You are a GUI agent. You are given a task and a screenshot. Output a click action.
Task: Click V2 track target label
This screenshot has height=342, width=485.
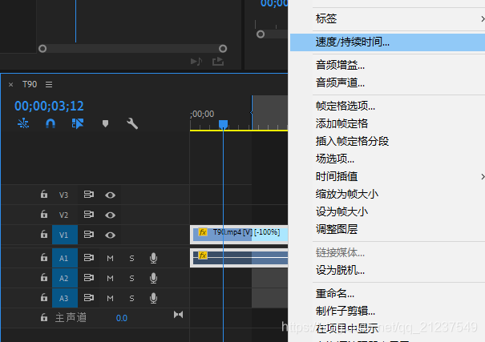pyautogui.click(x=63, y=215)
